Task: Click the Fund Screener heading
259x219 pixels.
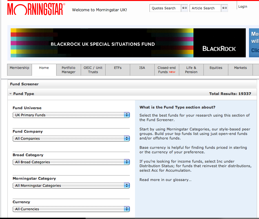Action: click(x=24, y=84)
